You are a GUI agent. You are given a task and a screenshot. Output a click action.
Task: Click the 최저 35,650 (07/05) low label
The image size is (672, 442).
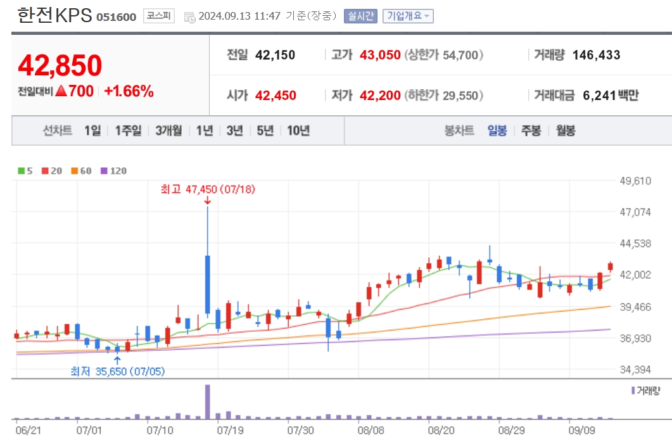[117, 371]
